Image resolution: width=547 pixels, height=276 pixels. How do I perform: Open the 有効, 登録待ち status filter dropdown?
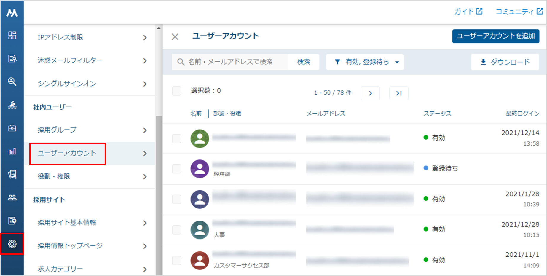(365, 62)
